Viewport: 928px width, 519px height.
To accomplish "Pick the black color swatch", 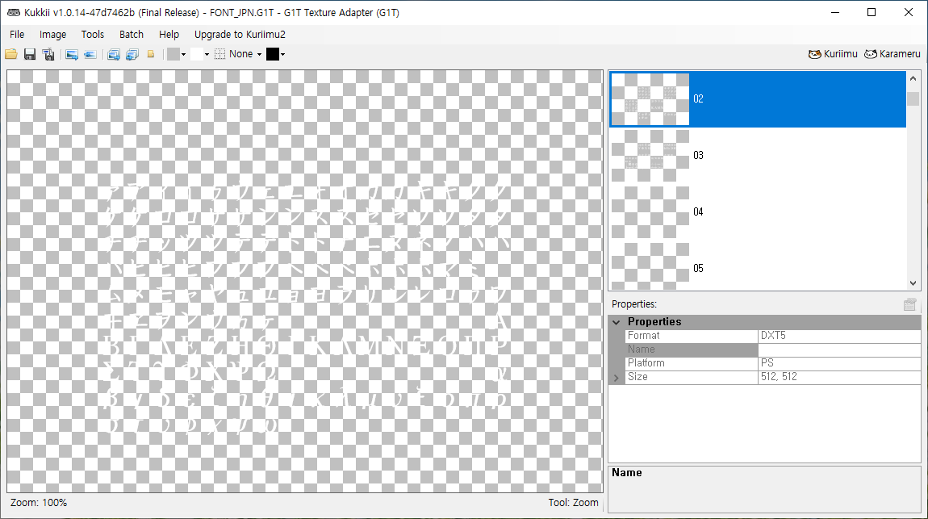I will pyautogui.click(x=272, y=54).
